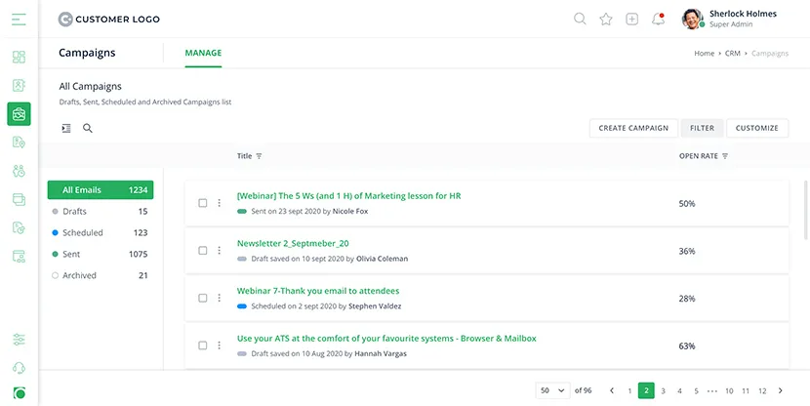This screenshot has height=406, width=810.
Task: Open the Newsletter 2_Septmeber_20 campaign
Action: 293,243
